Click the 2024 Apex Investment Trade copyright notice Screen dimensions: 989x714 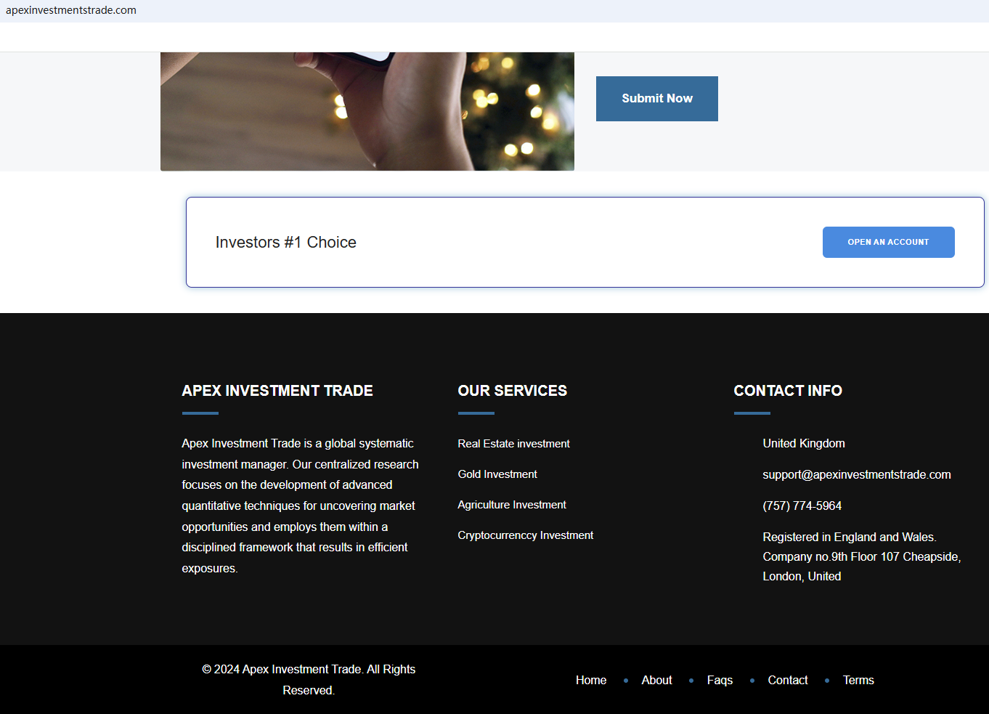309,680
